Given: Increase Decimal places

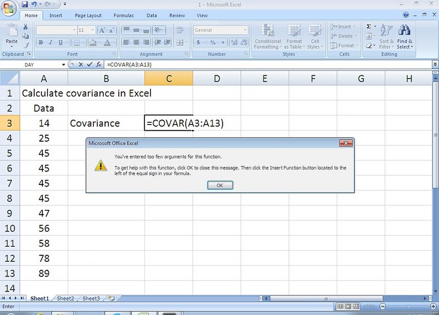Looking at the screenshot, I should pyautogui.click(x=234, y=42).
